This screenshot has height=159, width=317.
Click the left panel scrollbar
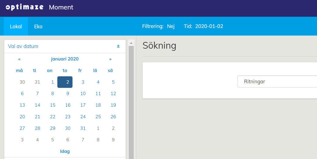tap(131, 100)
